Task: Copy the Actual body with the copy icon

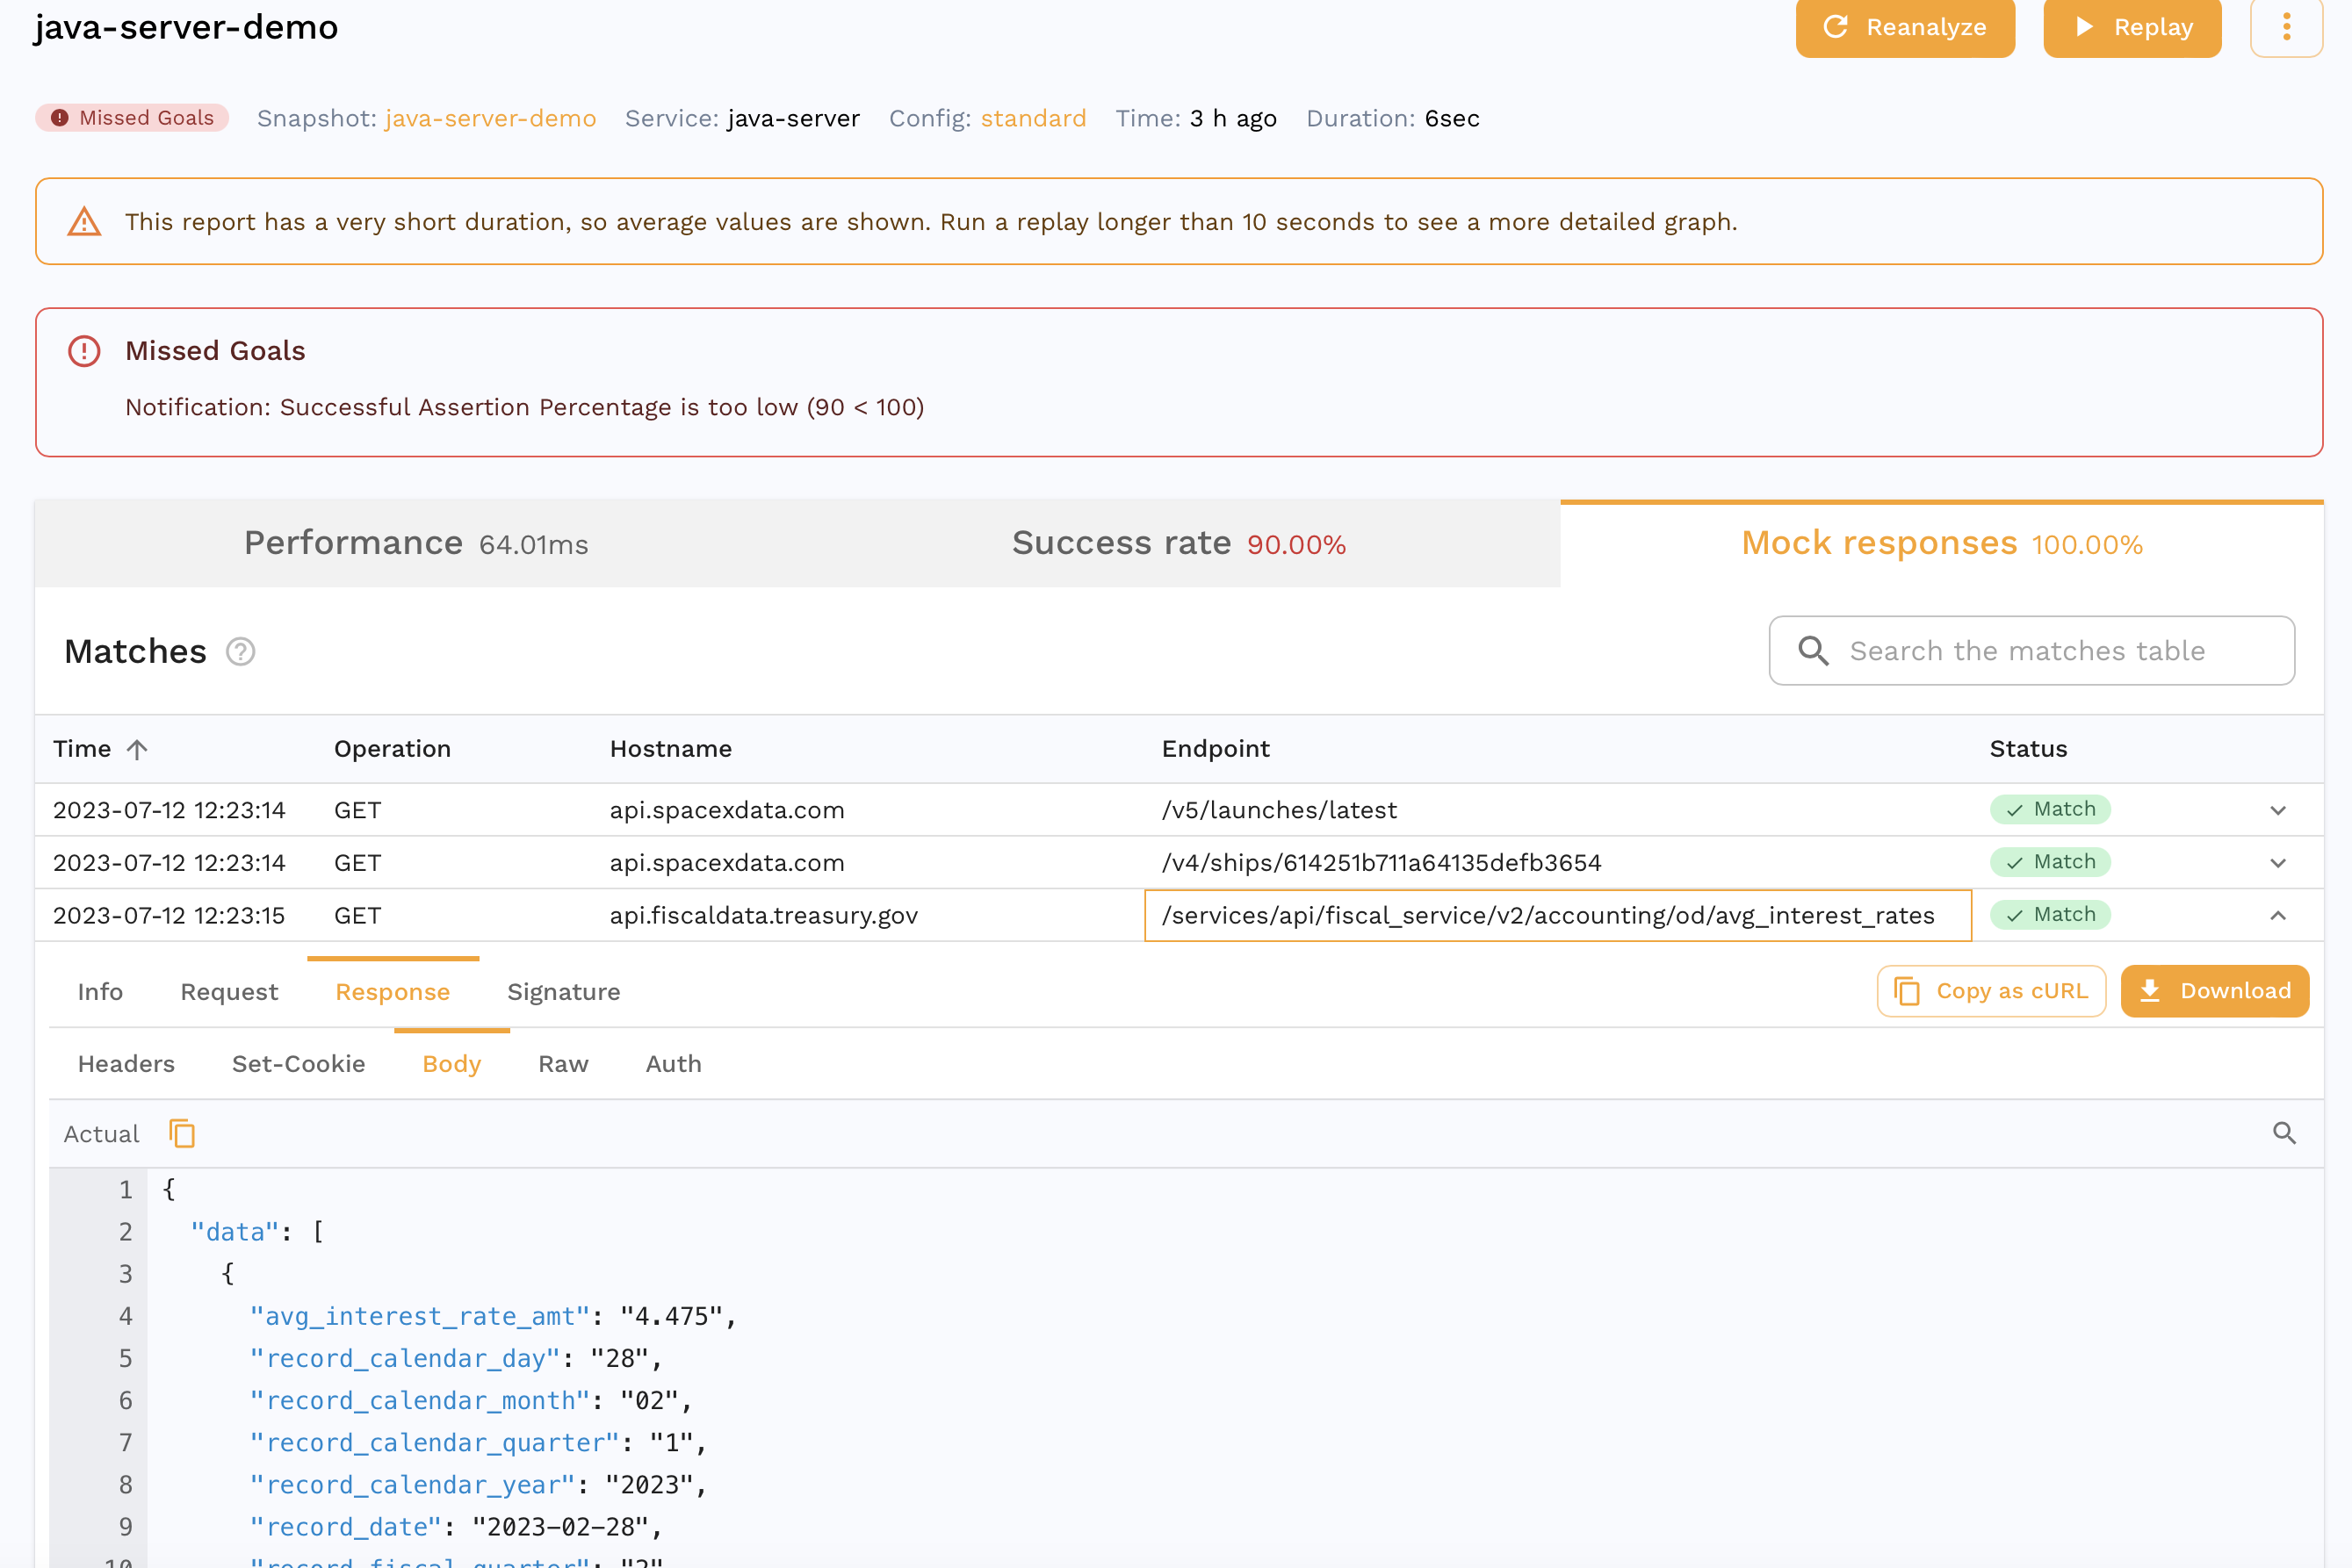Action: click(182, 1134)
